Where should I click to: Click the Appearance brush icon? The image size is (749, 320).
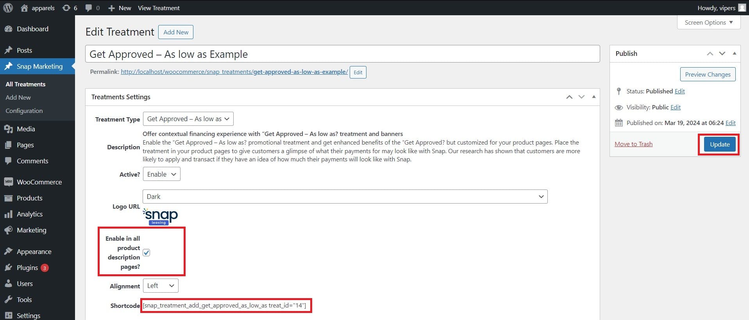tap(8, 252)
